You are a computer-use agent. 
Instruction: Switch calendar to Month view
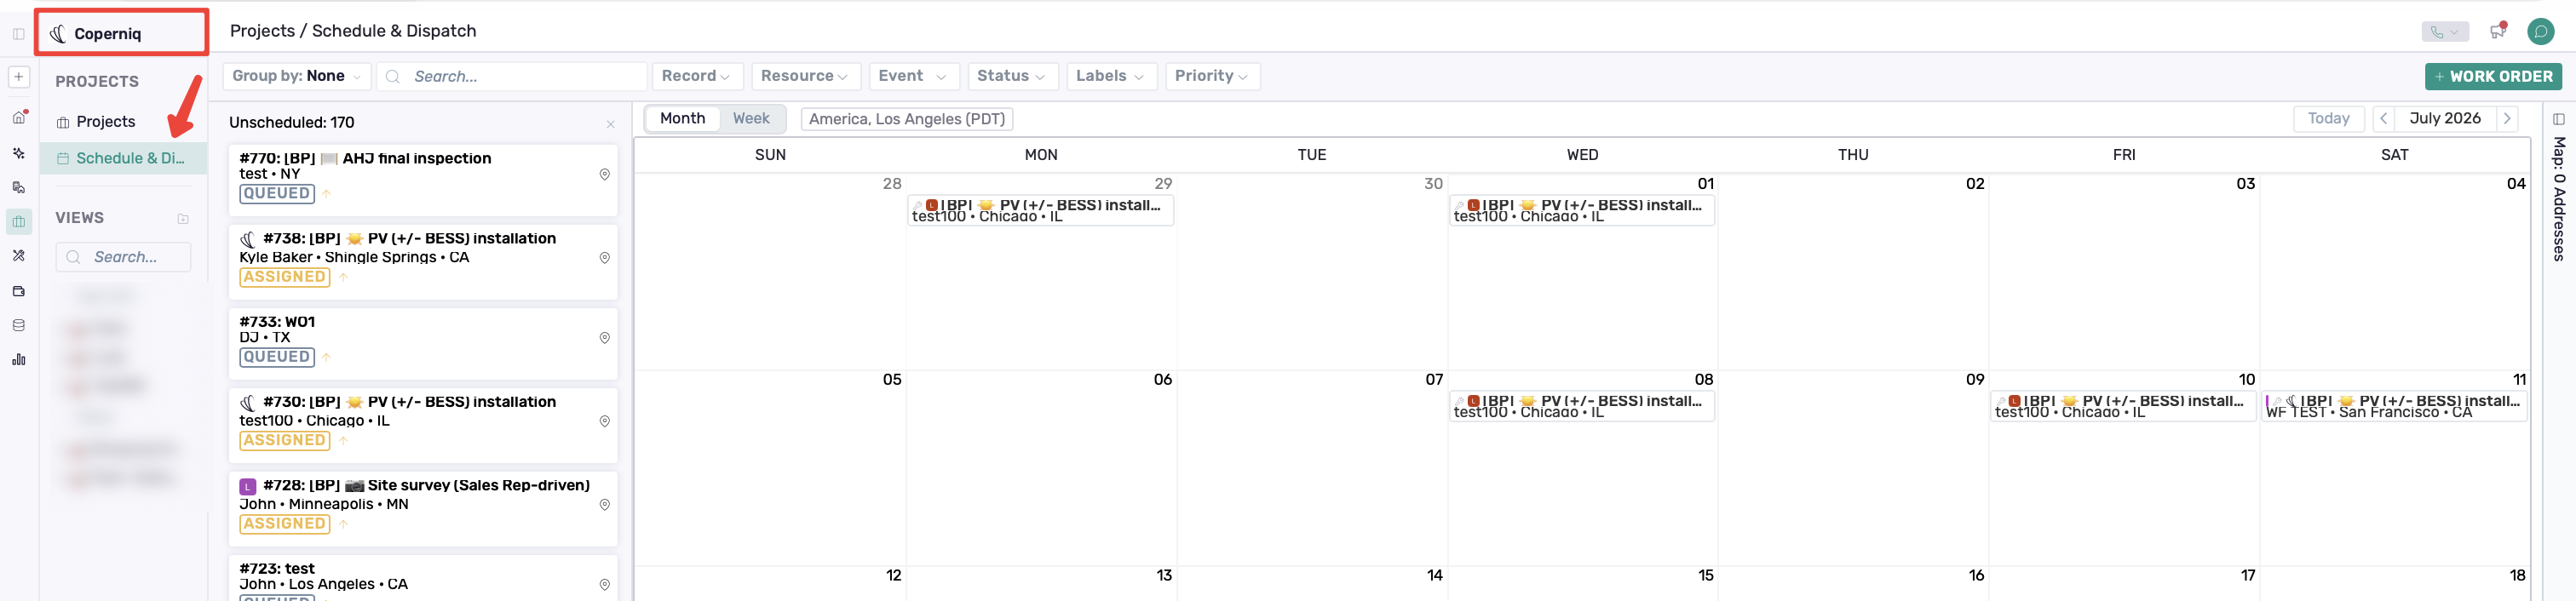point(682,118)
